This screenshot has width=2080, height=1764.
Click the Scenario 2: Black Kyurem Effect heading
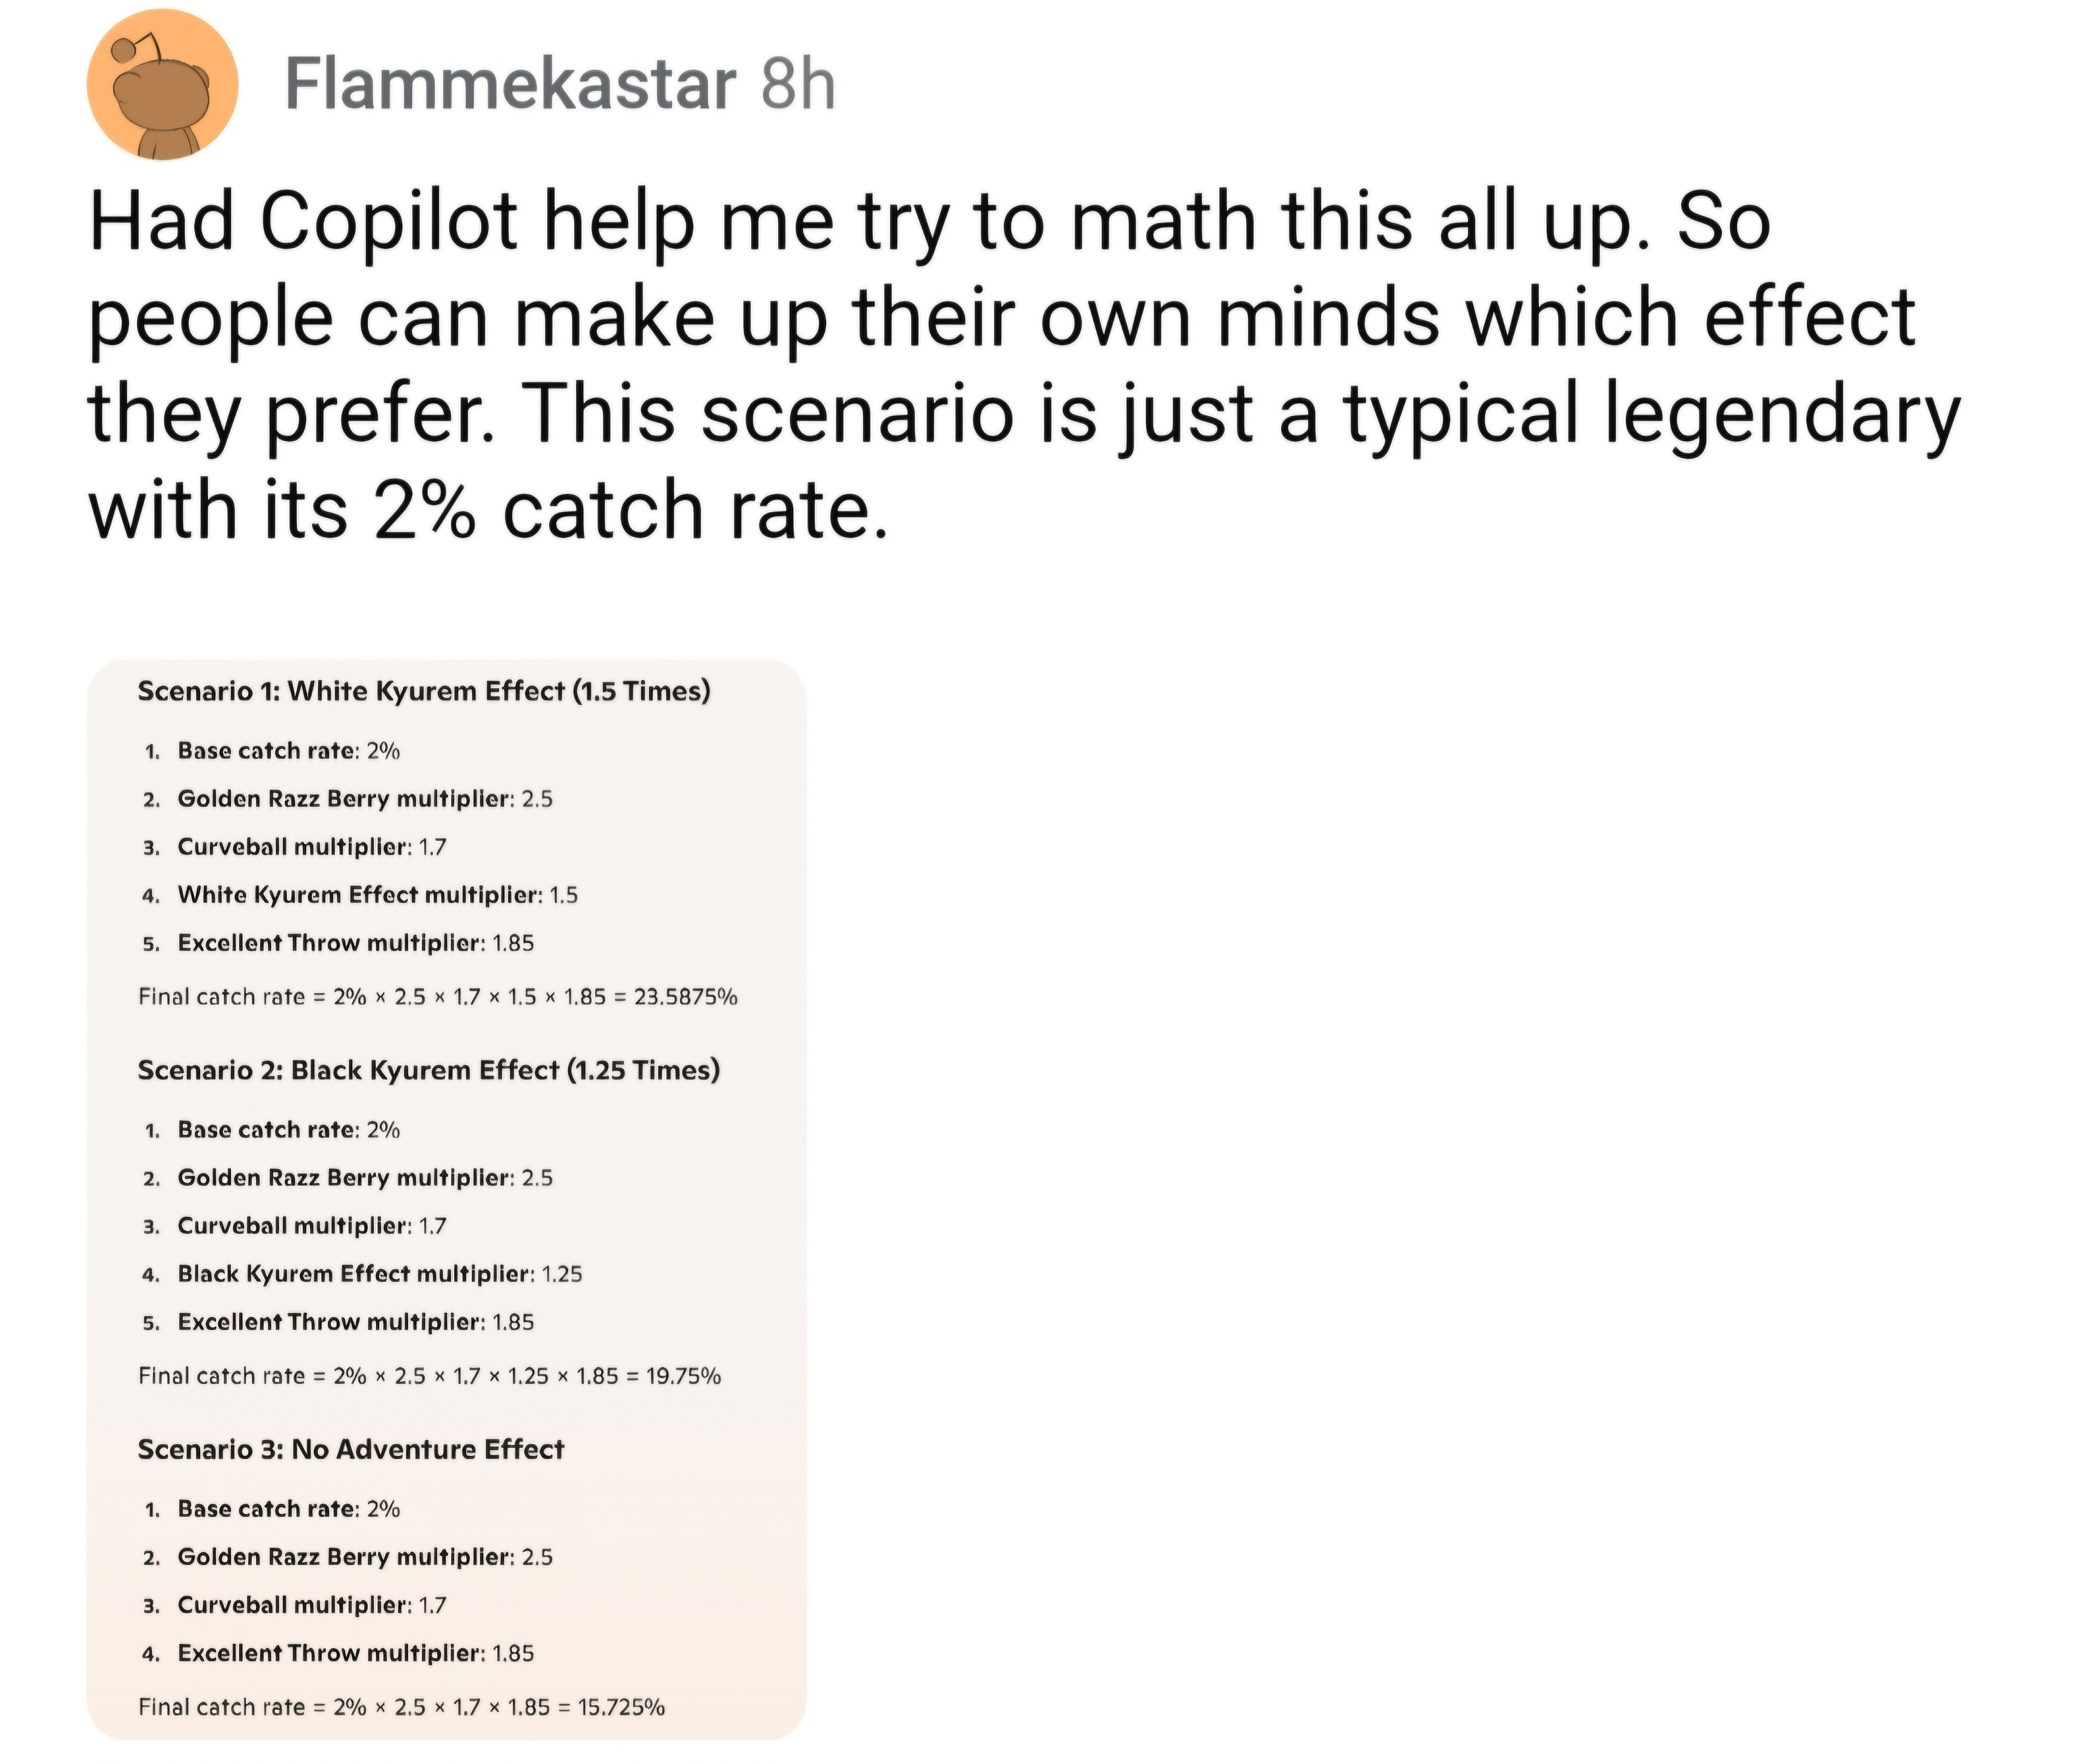[429, 1070]
